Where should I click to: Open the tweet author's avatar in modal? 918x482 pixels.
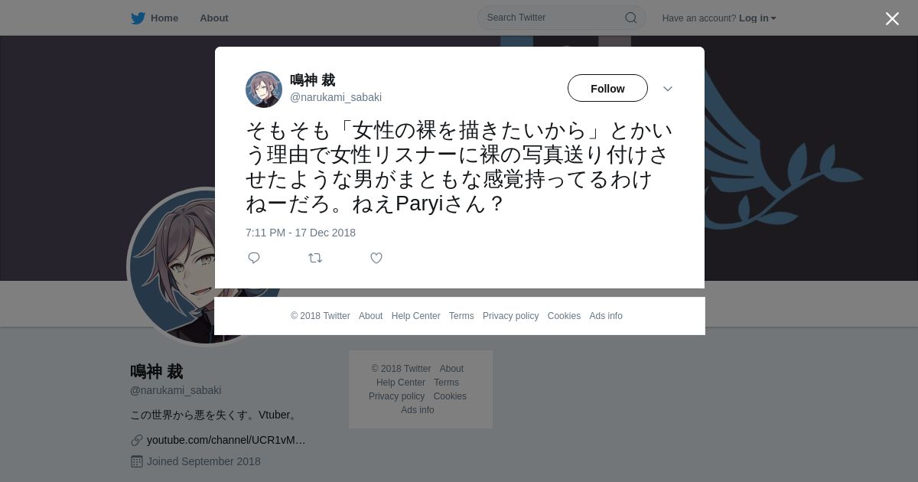pyautogui.click(x=264, y=90)
